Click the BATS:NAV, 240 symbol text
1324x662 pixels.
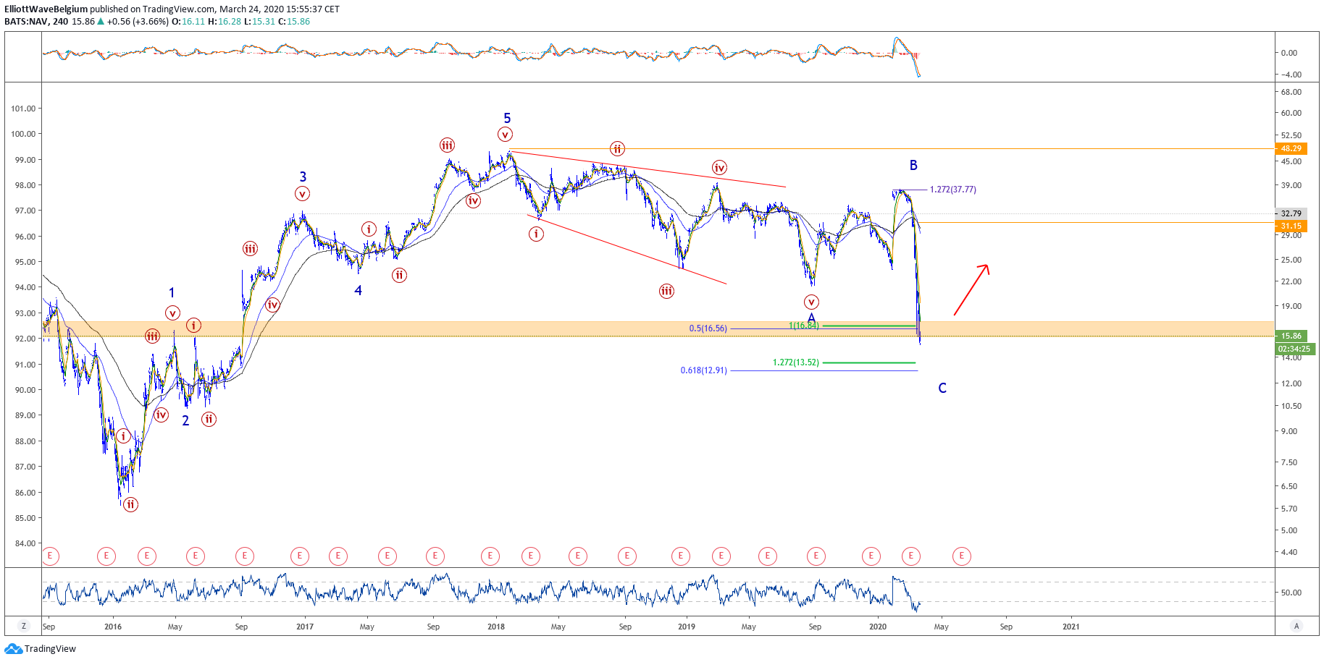pyautogui.click(x=36, y=22)
